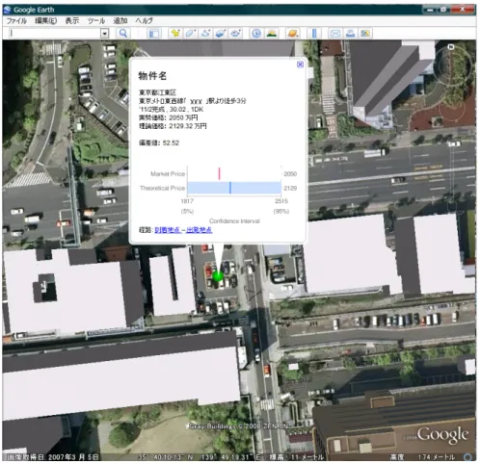Image resolution: width=481 pixels, height=464 pixels.
Task: Follow the first route link (to here)
Action: (168, 230)
